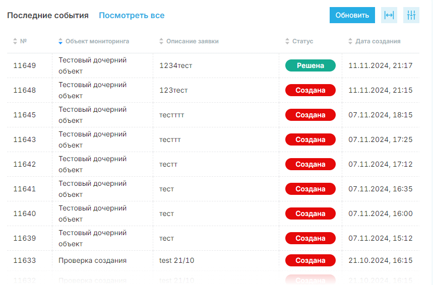433x285 pixels.
Task: Click the Обновить button
Action: pos(352,15)
